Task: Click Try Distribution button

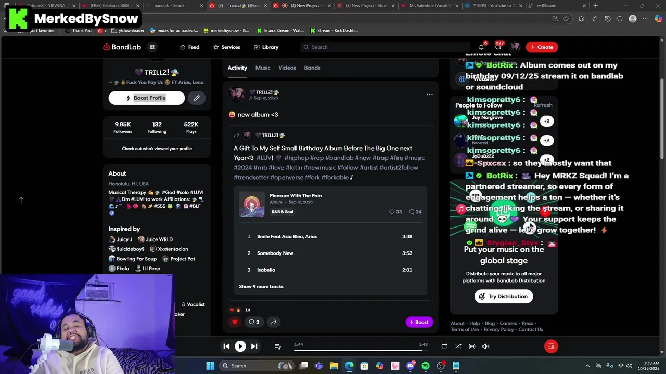Action: tap(504, 297)
